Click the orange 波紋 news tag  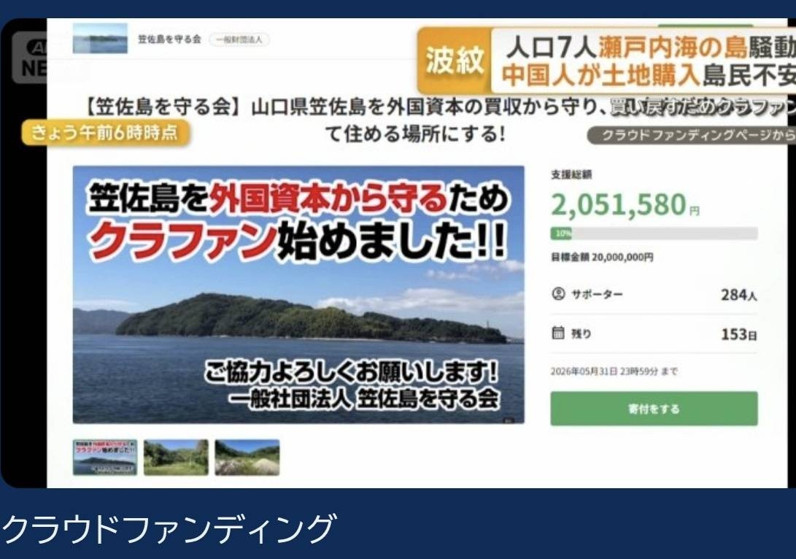(x=454, y=61)
